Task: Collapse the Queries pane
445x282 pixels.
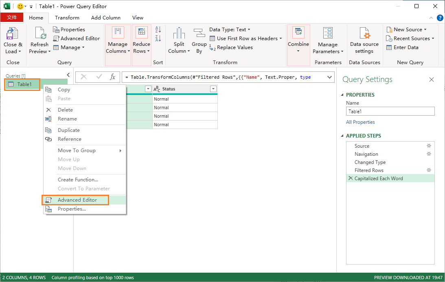Action: coord(68,75)
